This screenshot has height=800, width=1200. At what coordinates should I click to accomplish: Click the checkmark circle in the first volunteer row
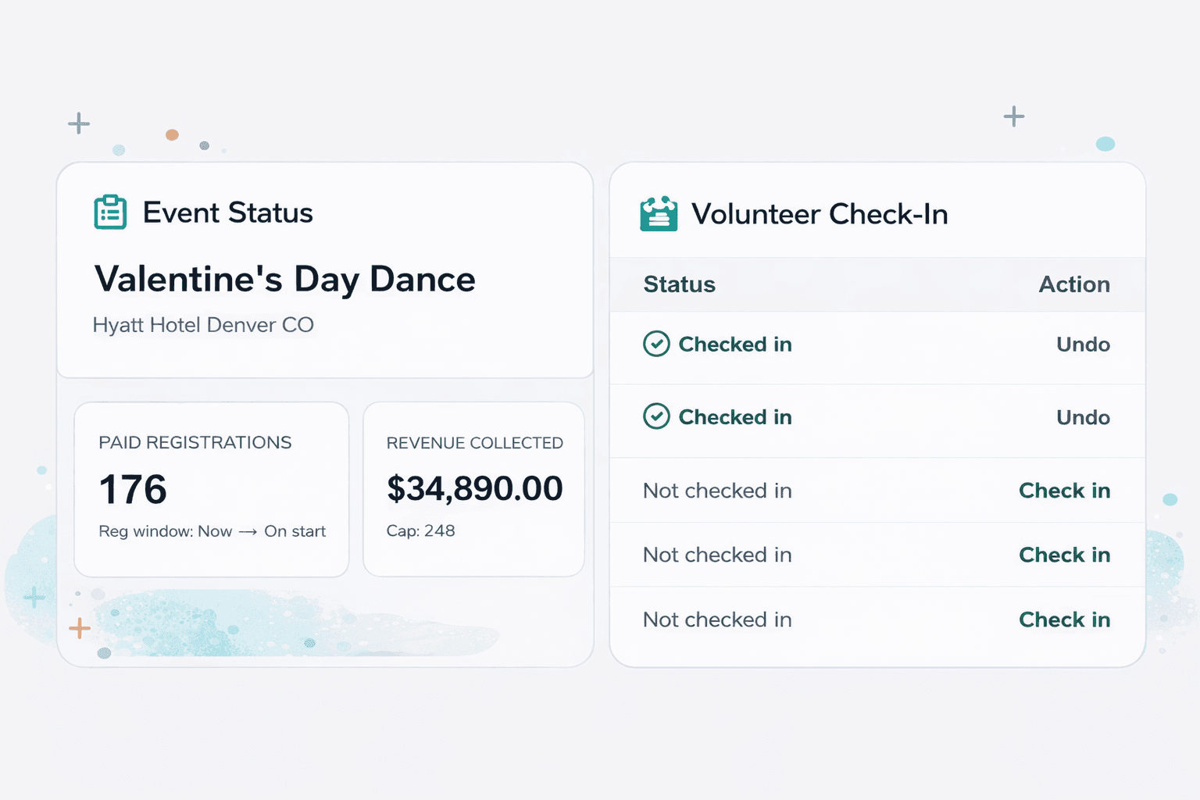pos(656,344)
